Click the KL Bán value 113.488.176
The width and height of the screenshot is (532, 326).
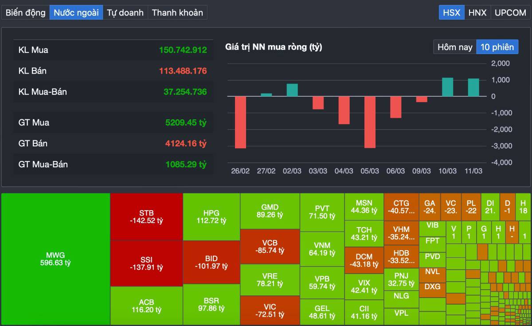tap(183, 71)
